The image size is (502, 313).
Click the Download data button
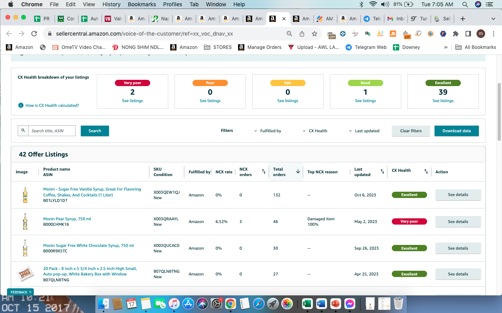tap(457, 131)
